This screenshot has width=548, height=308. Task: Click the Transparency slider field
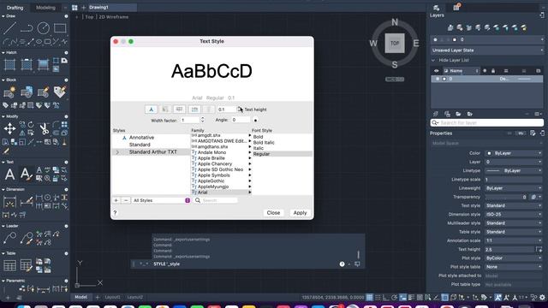pos(506,197)
